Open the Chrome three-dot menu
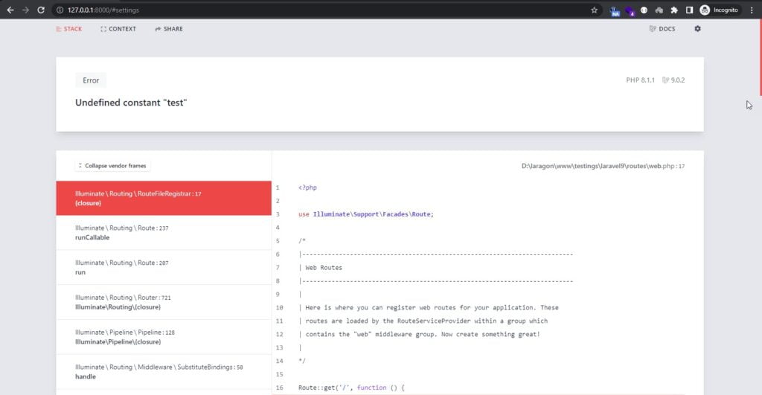This screenshot has height=395, width=762. pos(752,10)
